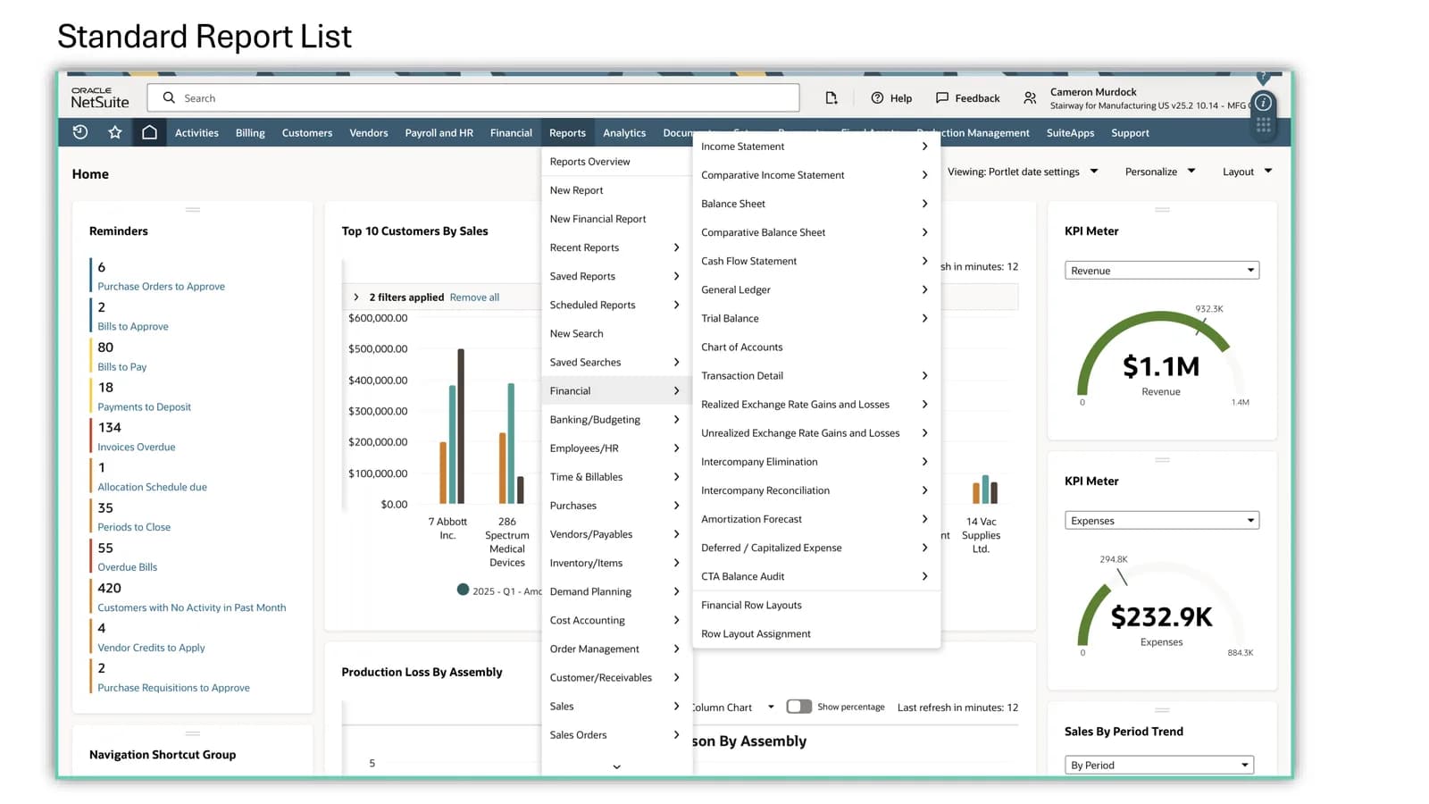Image resolution: width=1429 pixels, height=804 pixels.
Task: Click the Remove all filters link
Action: (x=474, y=297)
